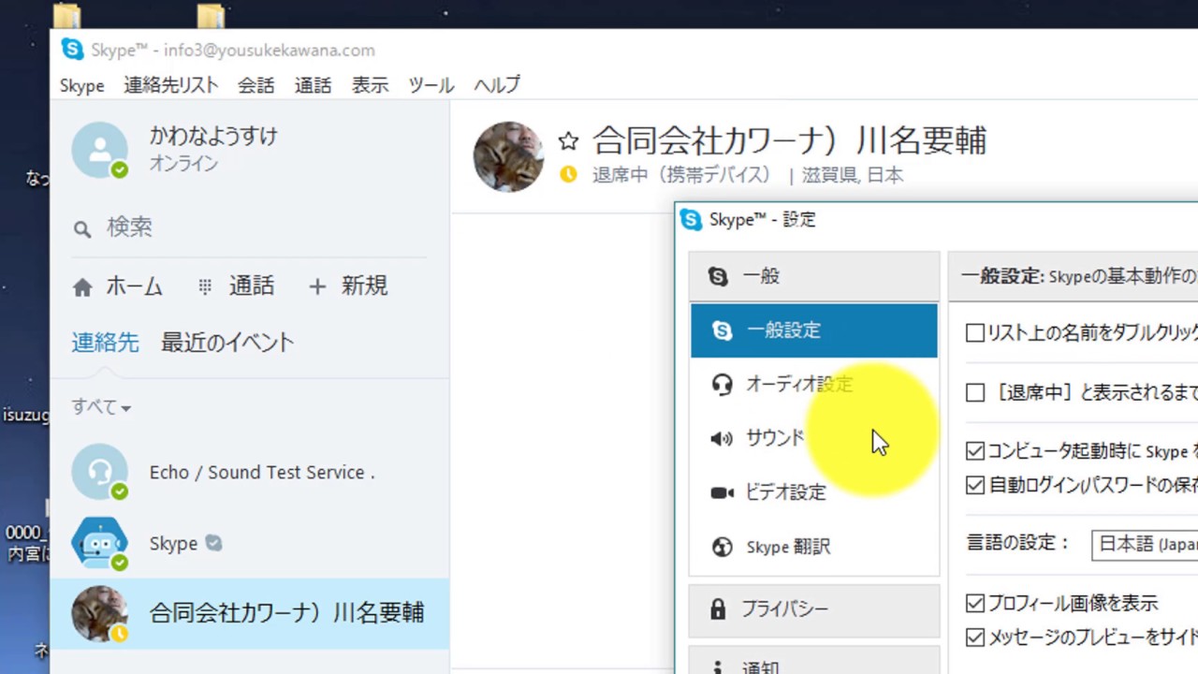1198x674 pixels.
Task: Open サウンド in settings sidebar
Action: click(x=814, y=438)
